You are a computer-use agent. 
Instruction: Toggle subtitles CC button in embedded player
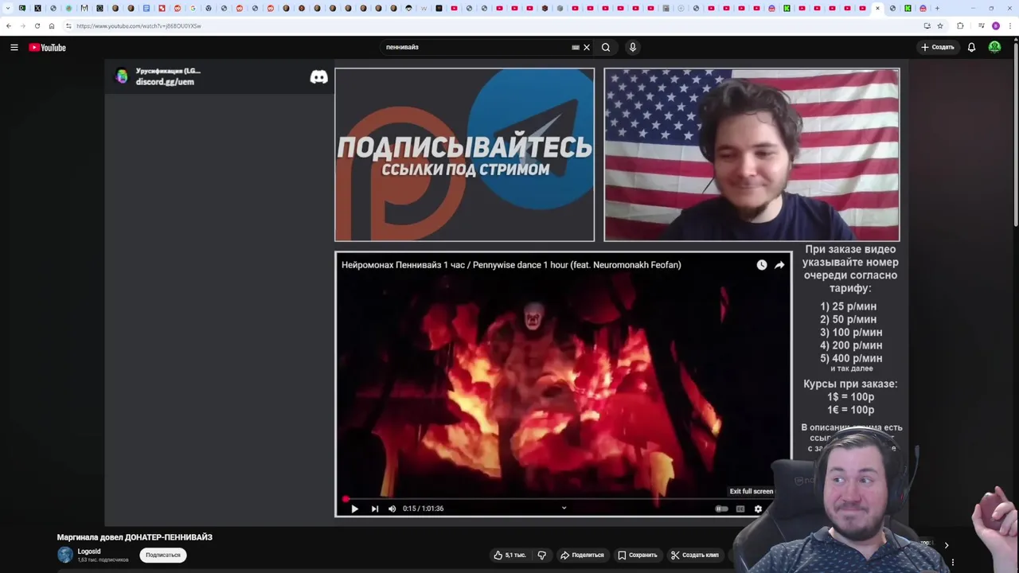click(740, 509)
